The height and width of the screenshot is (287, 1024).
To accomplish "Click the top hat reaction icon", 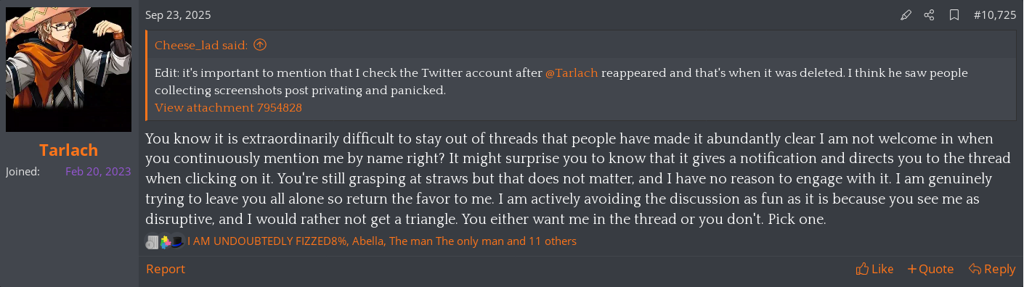I will [178, 241].
